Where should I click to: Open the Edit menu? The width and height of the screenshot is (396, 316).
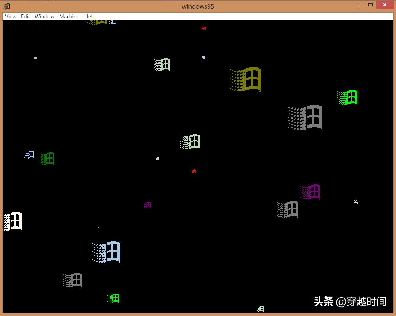coord(25,16)
